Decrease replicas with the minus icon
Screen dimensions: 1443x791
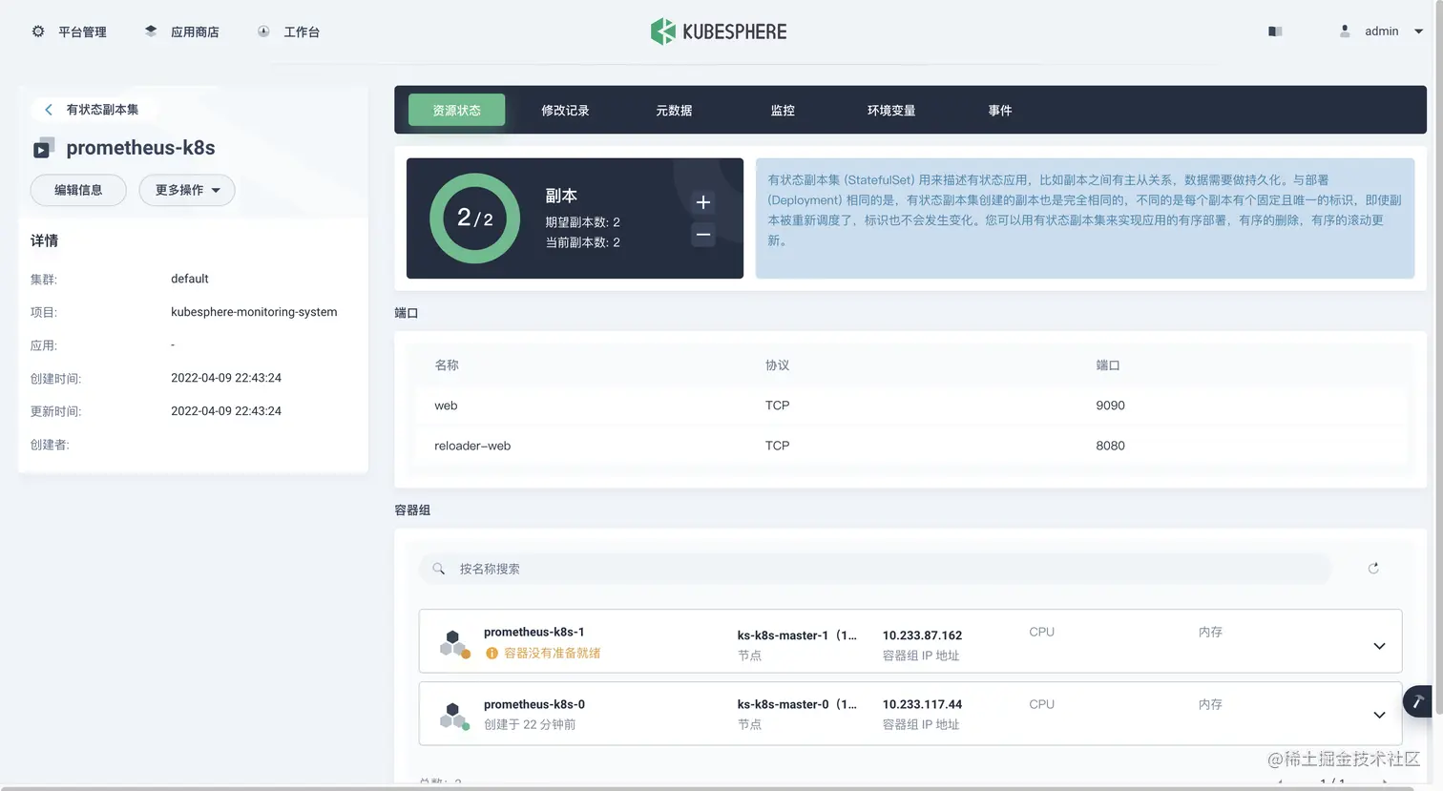703,234
